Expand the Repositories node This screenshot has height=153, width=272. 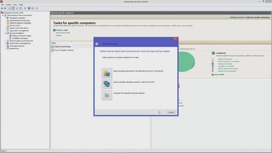[5, 48]
